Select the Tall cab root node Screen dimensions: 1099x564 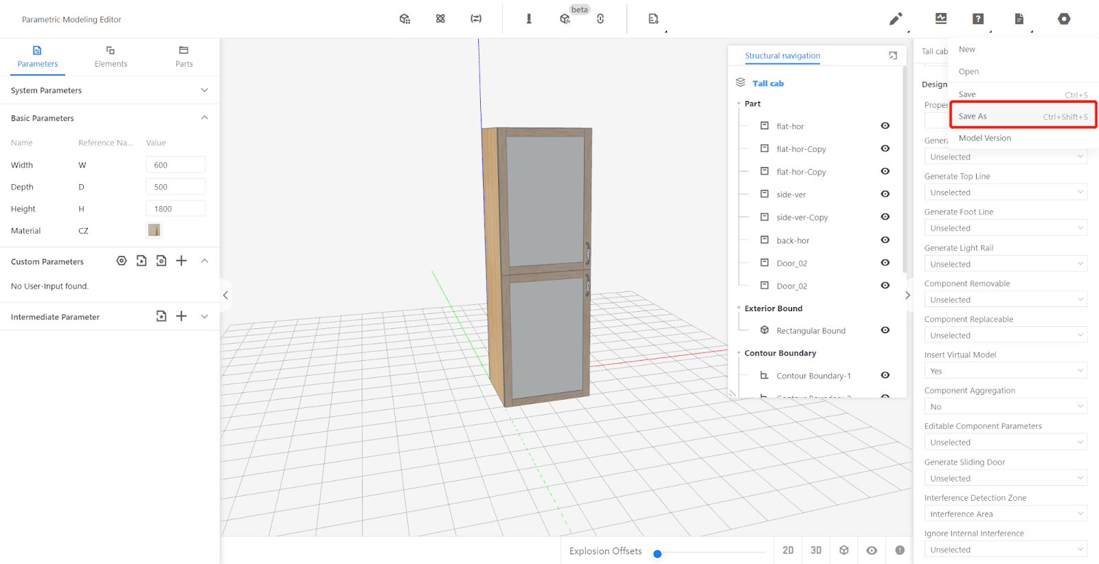[x=768, y=83]
